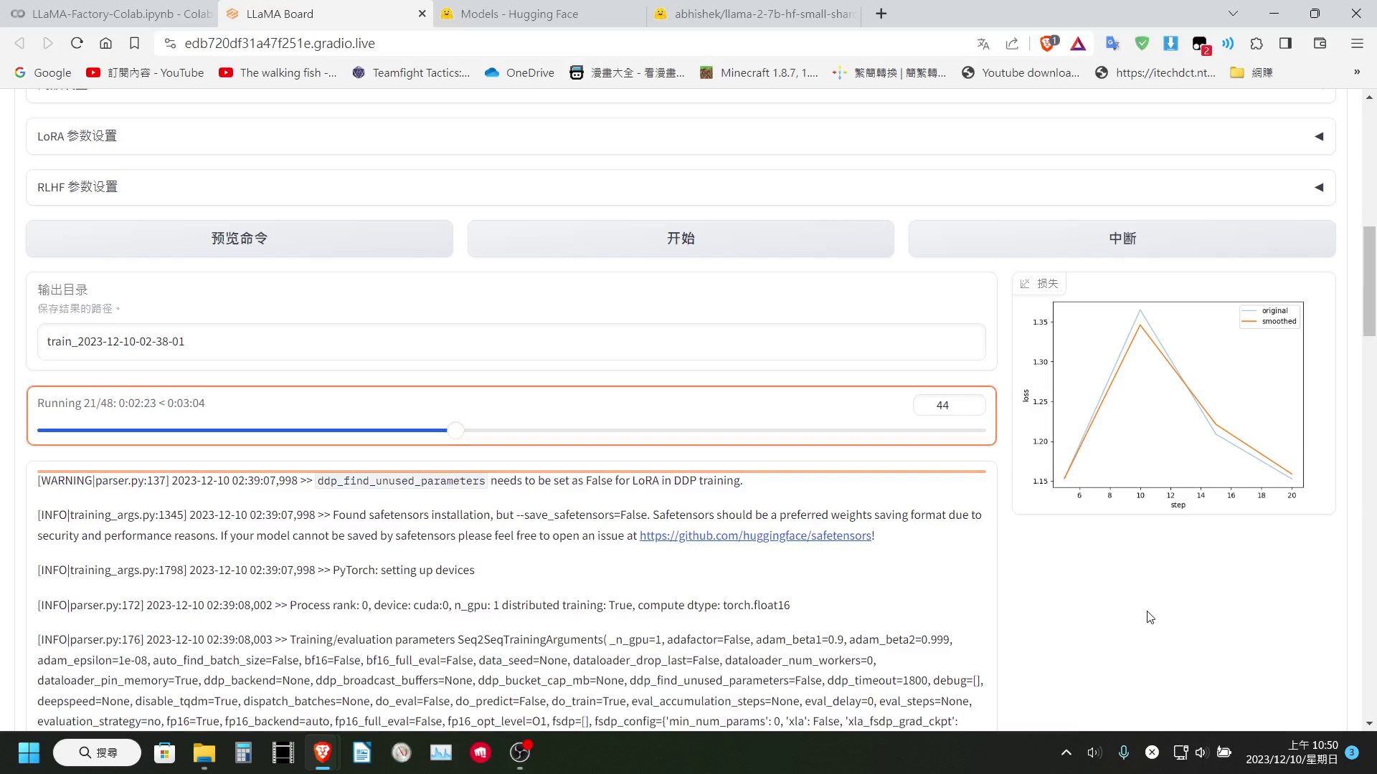
Task: Click the 输出目录 input field
Action: [x=511, y=341]
